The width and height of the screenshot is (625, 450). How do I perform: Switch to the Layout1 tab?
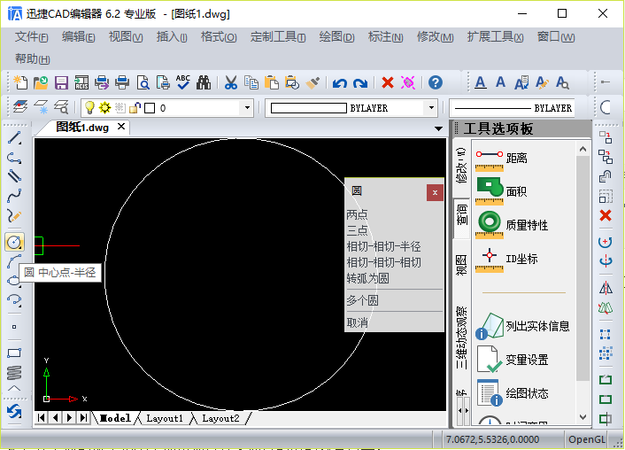pyautogui.click(x=165, y=418)
